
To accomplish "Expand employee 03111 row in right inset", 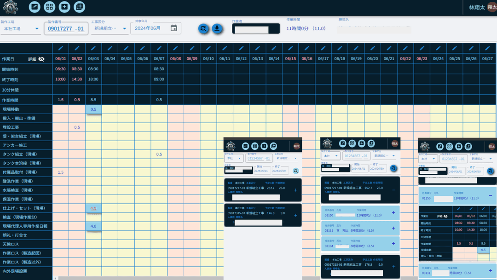I will [491, 270].
